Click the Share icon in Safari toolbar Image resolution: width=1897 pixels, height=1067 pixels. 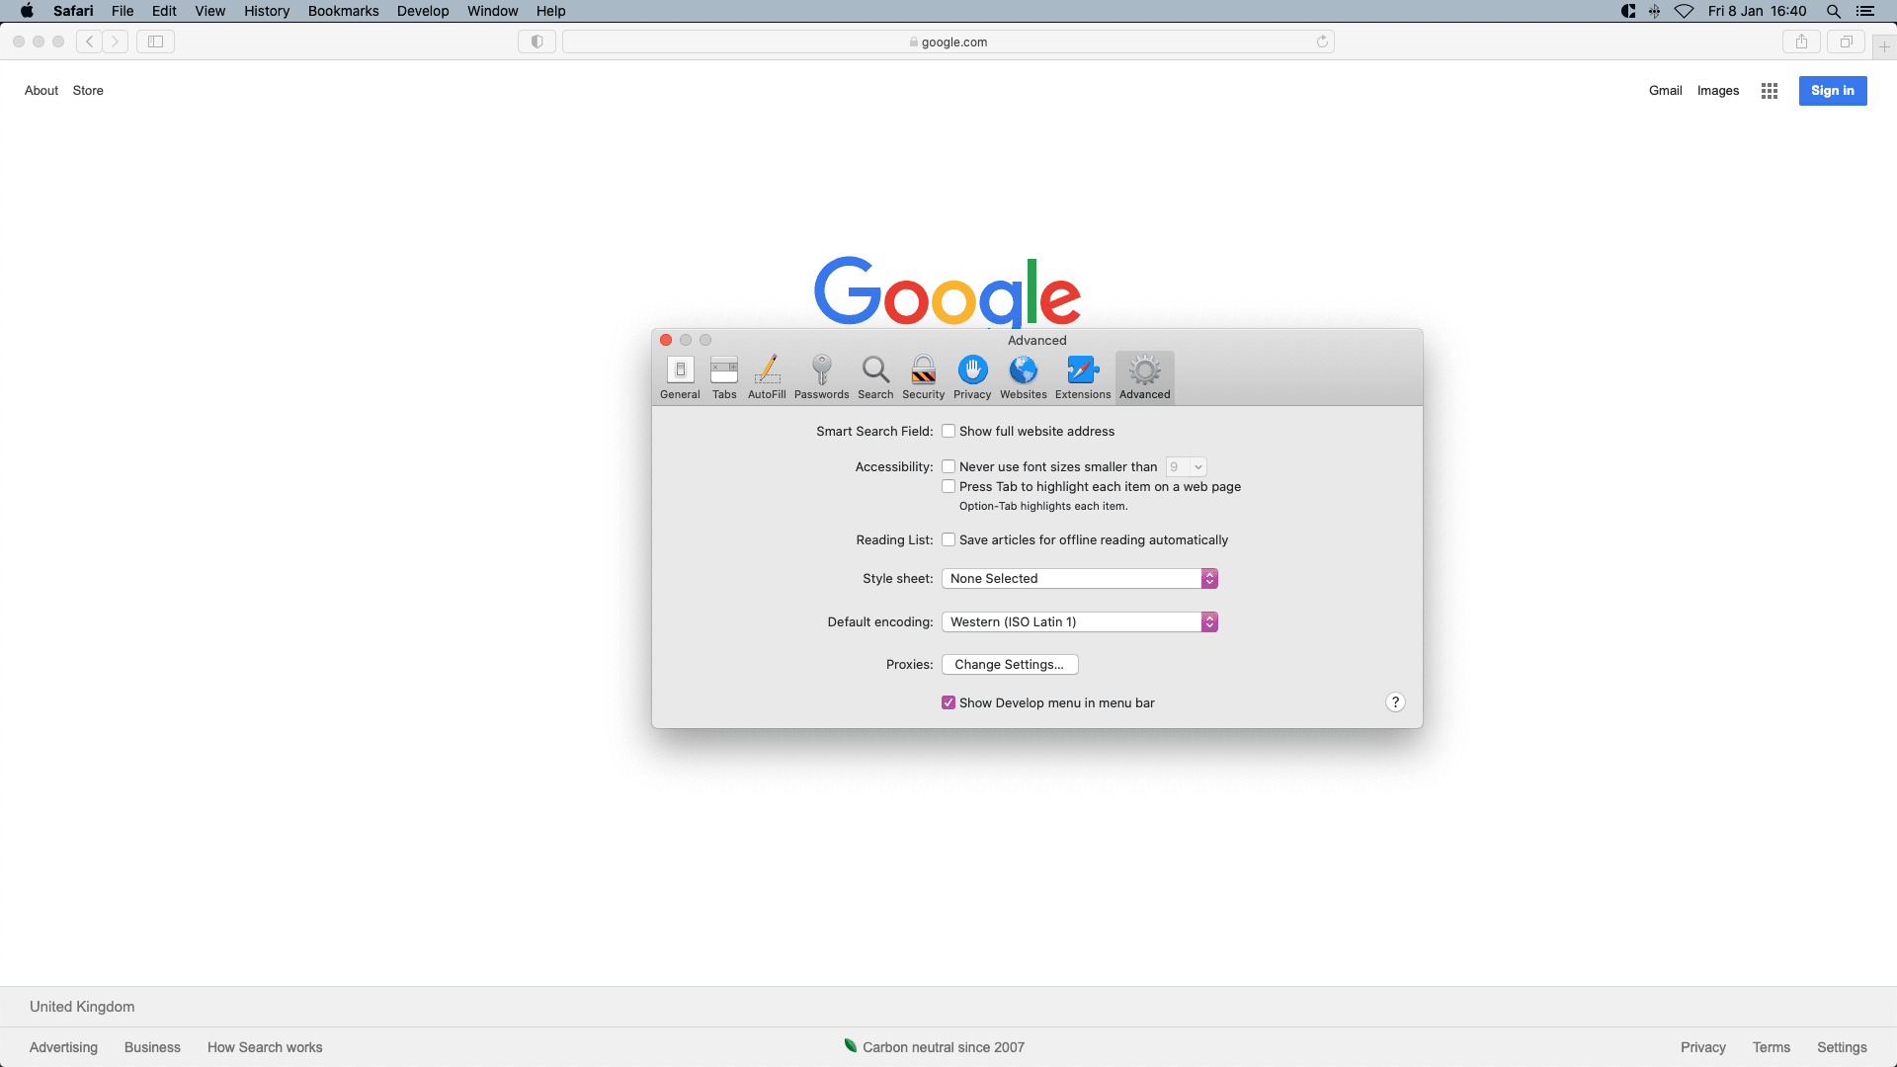pos(1801,41)
